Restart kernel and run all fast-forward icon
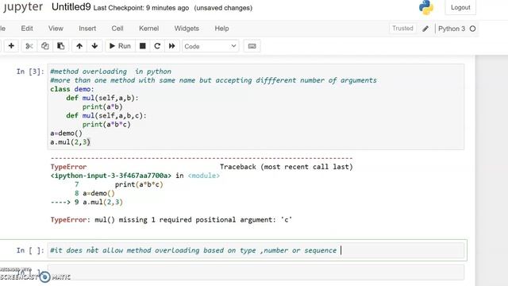Viewport: 508px width, 286px height. point(171,46)
